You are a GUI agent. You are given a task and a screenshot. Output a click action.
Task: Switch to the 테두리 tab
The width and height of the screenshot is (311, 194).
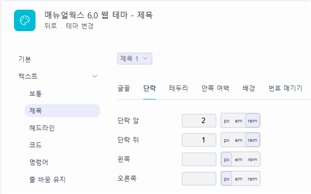[x=179, y=88]
